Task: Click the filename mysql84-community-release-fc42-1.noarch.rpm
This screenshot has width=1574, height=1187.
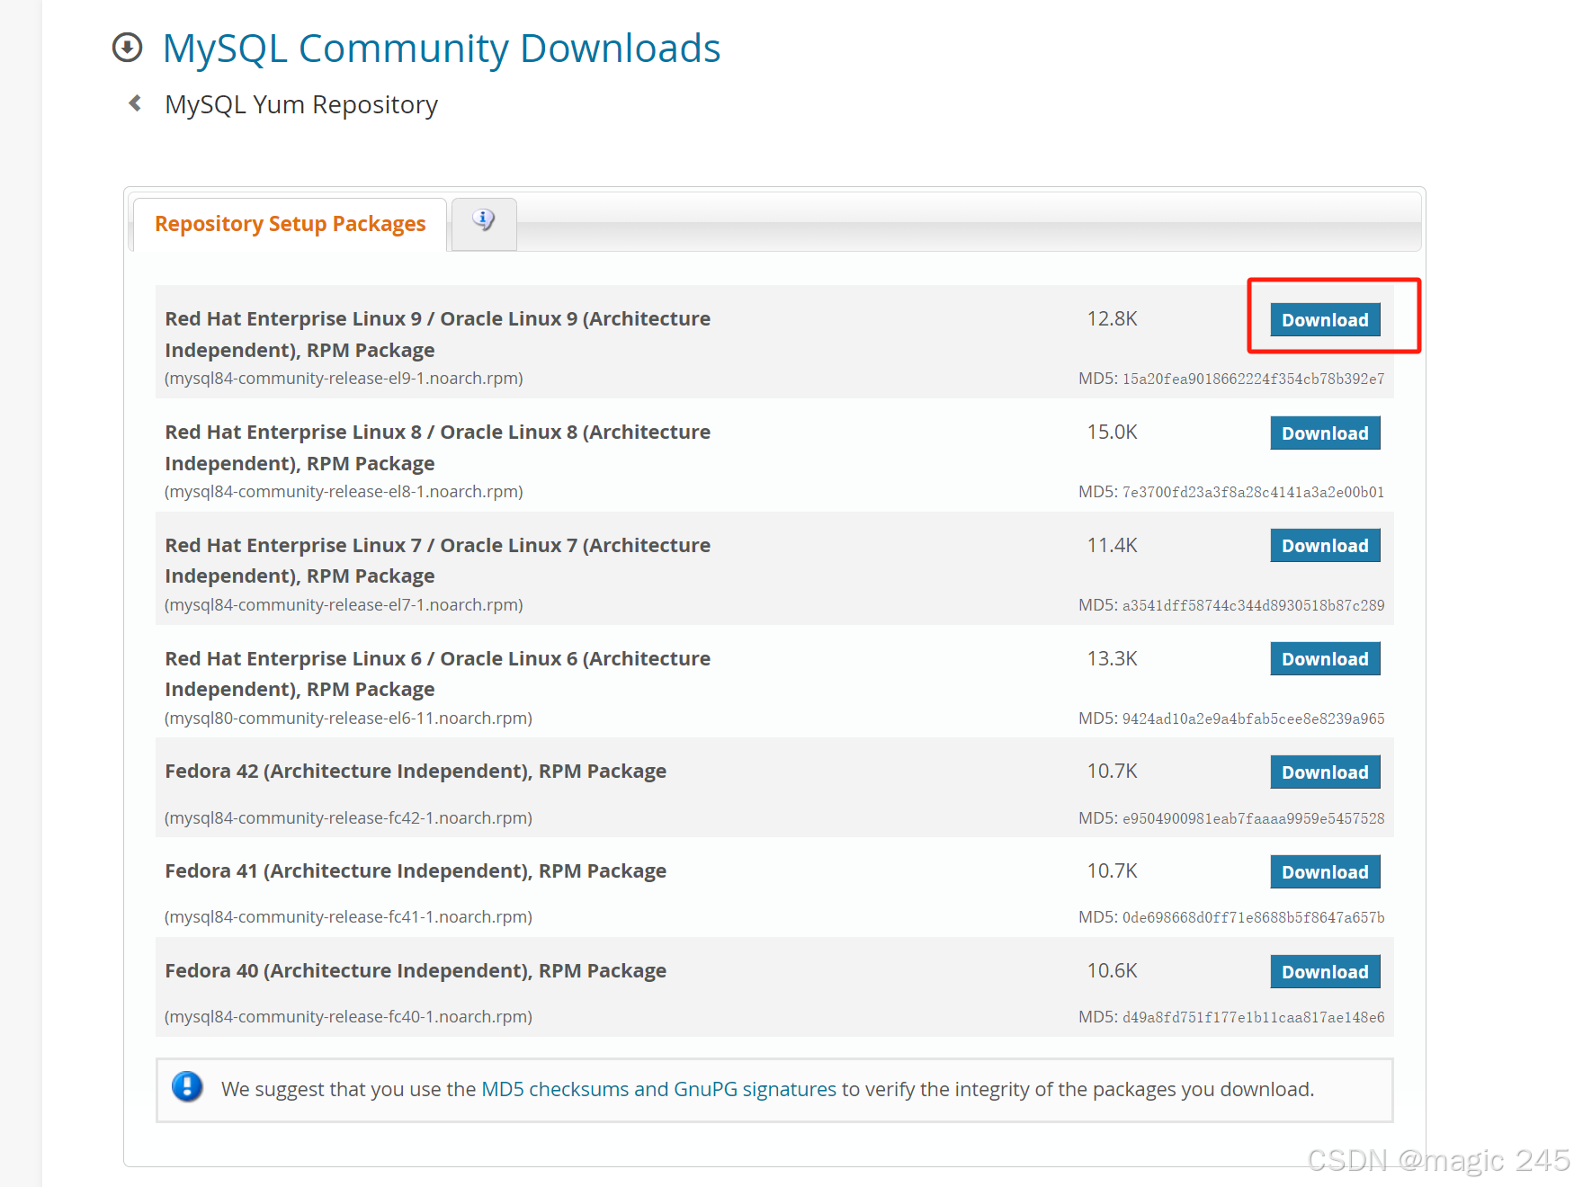Action: 348,818
